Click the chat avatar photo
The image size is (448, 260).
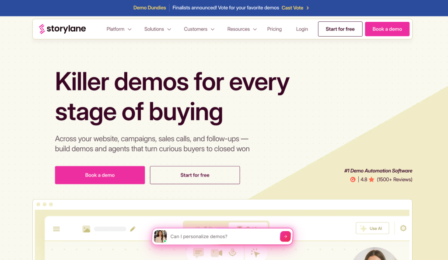click(x=160, y=236)
